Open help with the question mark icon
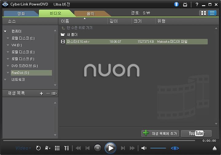Image resolution: width=221 pixels, height=155 pixels. coord(197,5)
